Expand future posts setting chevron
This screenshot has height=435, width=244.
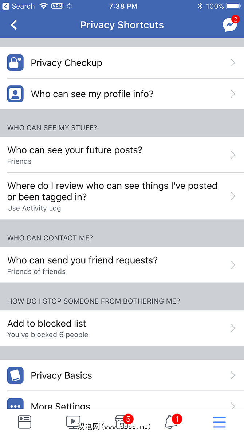coord(233,155)
